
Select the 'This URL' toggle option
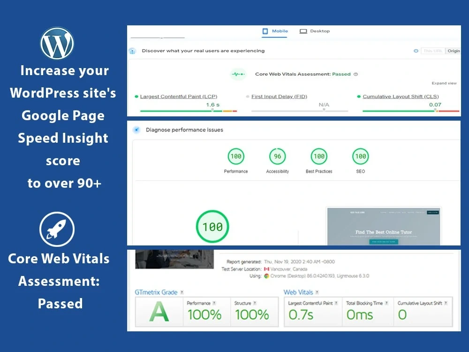tap(433, 51)
